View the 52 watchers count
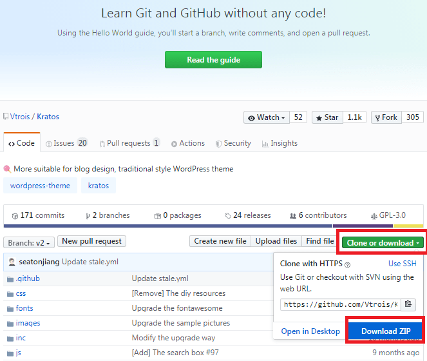The width and height of the screenshot is (427, 361). pyautogui.click(x=298, y=117)
